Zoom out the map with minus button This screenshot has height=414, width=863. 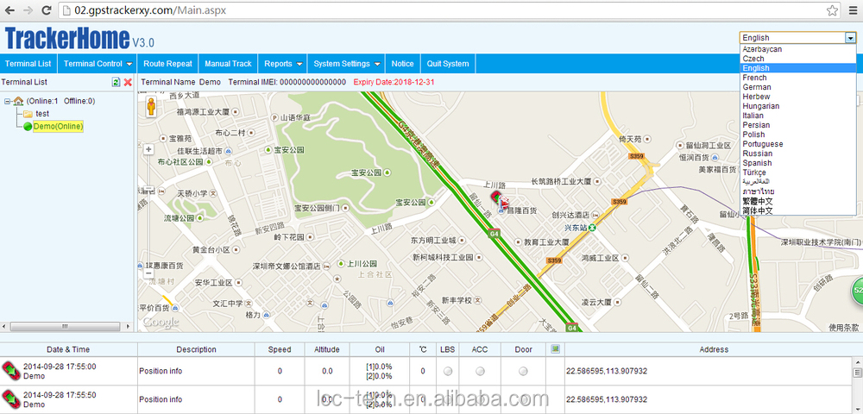coord(149,273)
